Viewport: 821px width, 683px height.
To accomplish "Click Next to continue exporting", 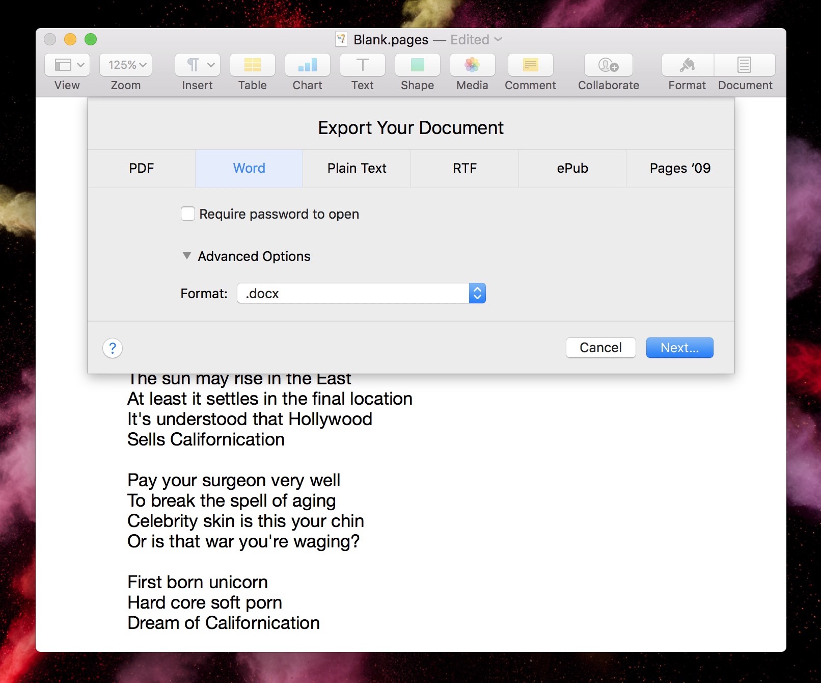I will tap(680, 348).
